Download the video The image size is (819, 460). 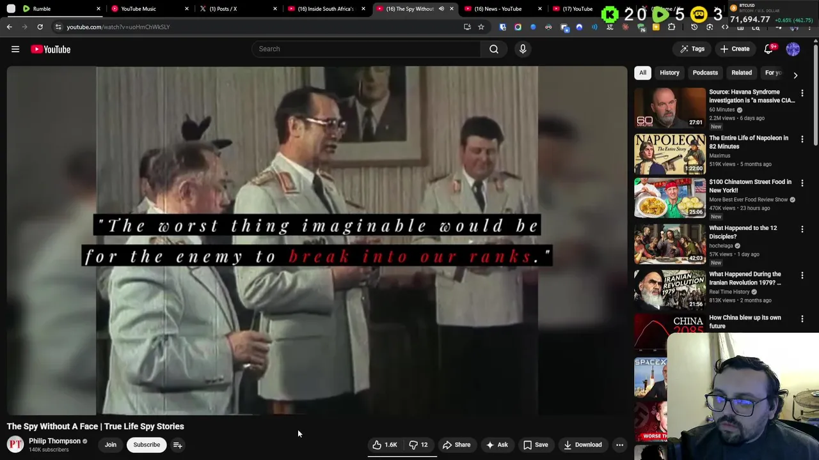[582, 445]
